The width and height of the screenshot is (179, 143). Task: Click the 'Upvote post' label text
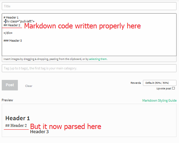coord(164,89)
